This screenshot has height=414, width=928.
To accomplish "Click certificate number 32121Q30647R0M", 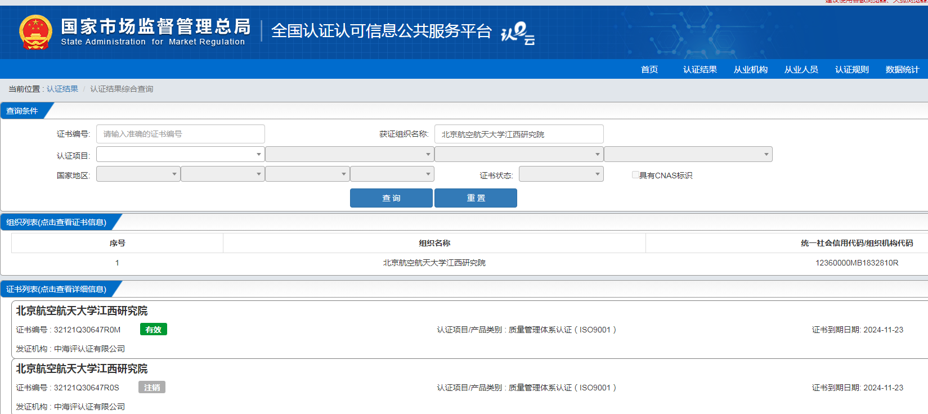I will [87, 330].
